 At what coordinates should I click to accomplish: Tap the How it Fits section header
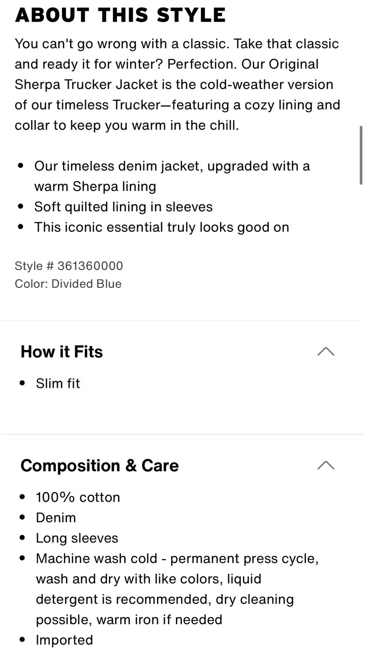(x=62, y=351)
